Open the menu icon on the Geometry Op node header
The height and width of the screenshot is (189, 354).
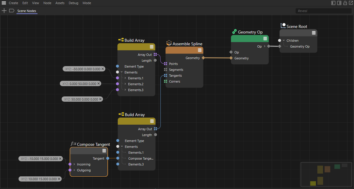265,39
